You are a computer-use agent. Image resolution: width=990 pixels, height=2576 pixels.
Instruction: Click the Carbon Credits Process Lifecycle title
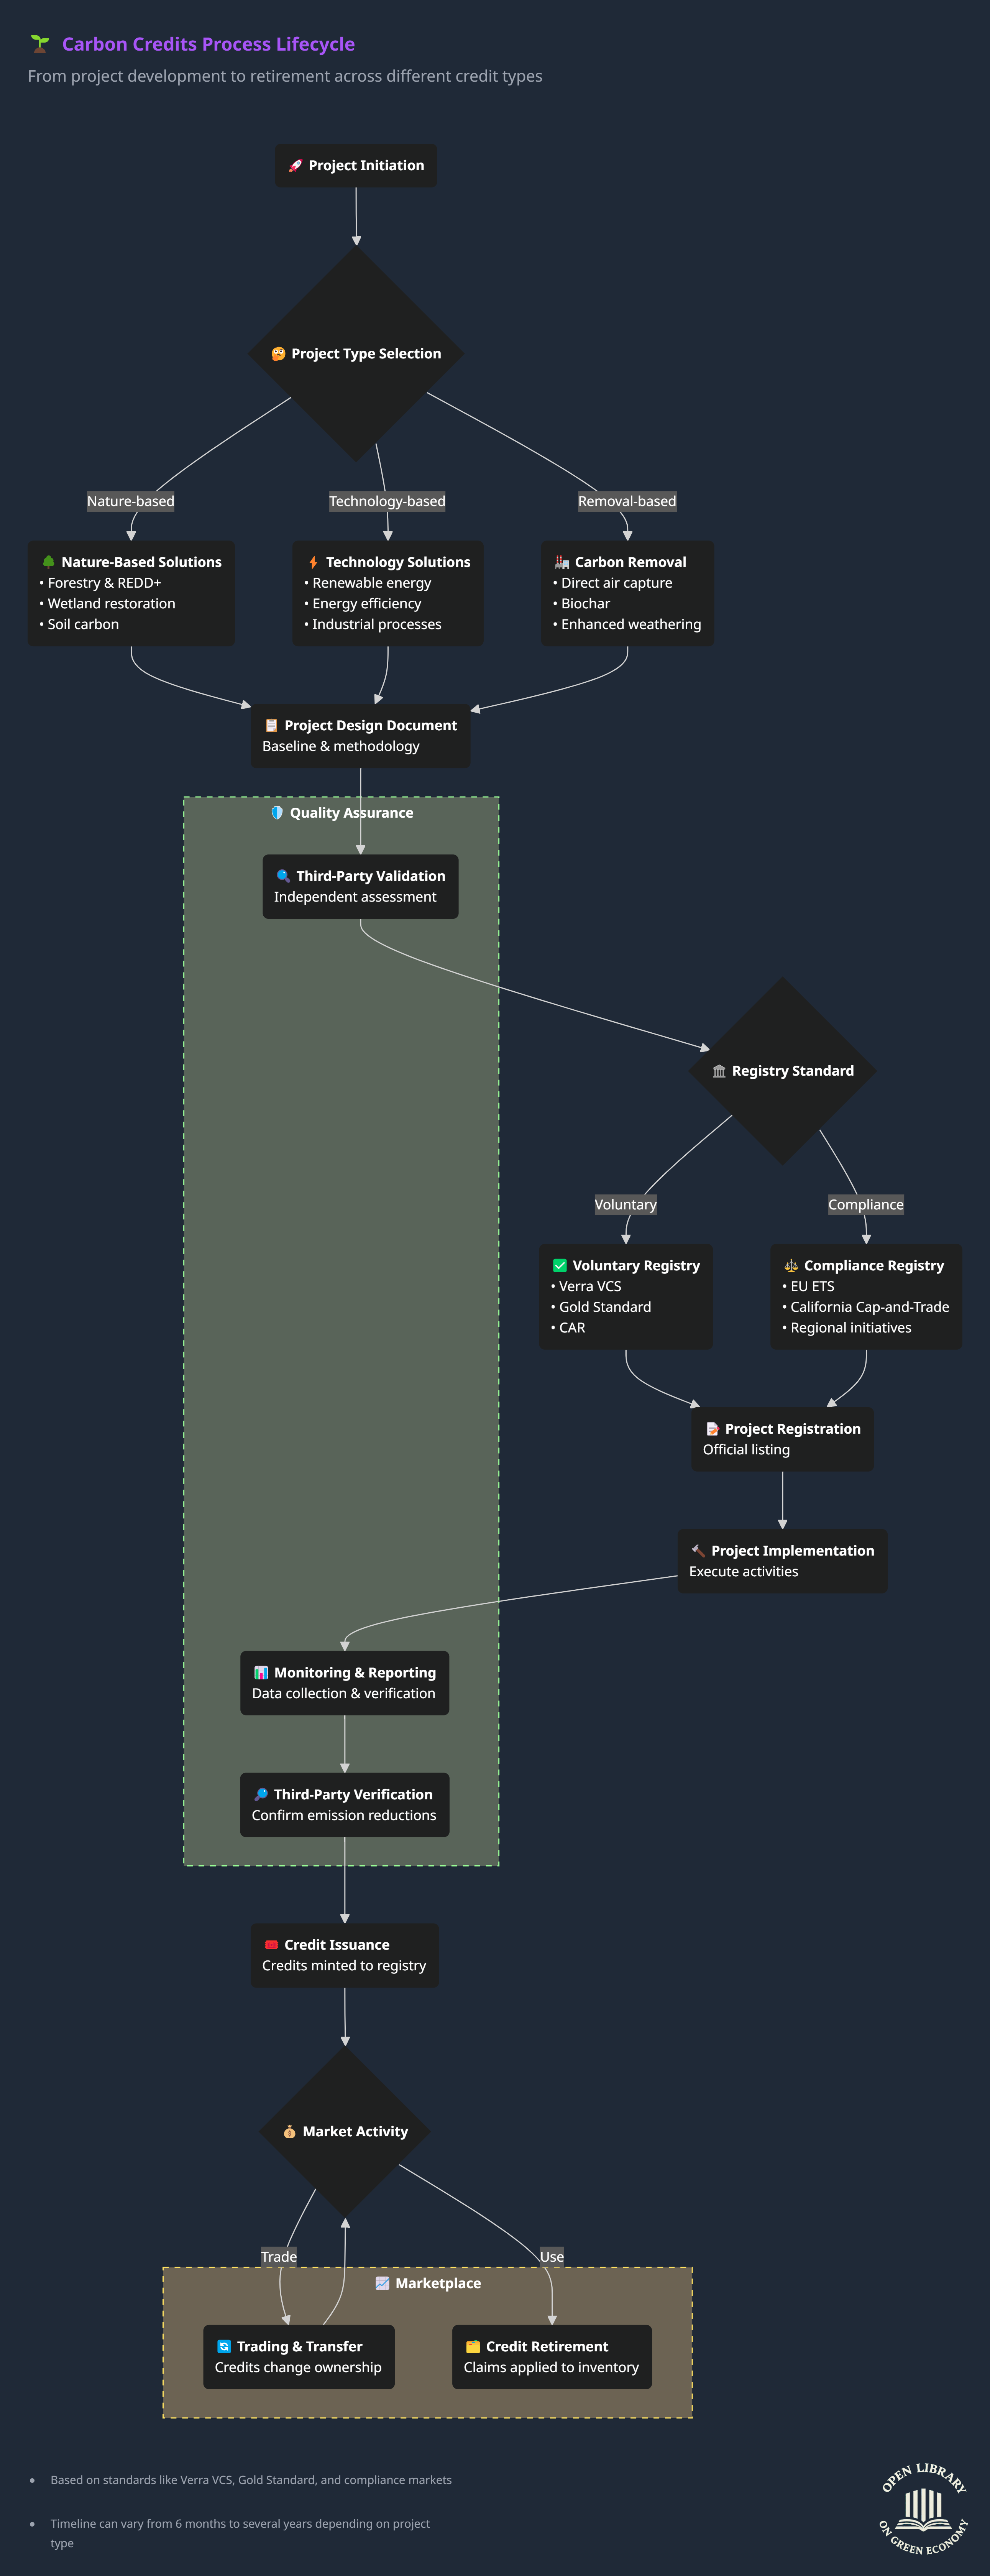[x=208, y=44]
